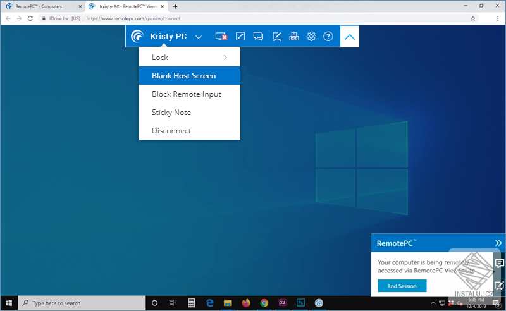This screenshot has width=506, height=311.
Task: Switch to Kristy-PC - RemotePC Viewer tab
Action: tap(128, 6)
